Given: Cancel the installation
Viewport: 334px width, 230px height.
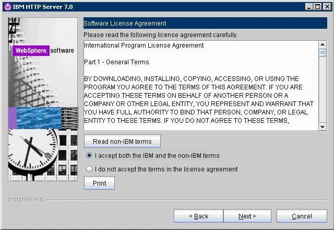Looking at the screenshot, I should click(x=302, y=216).
